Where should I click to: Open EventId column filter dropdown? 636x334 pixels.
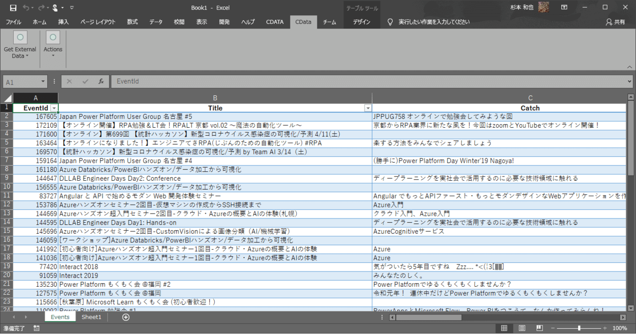click(54, 108)
